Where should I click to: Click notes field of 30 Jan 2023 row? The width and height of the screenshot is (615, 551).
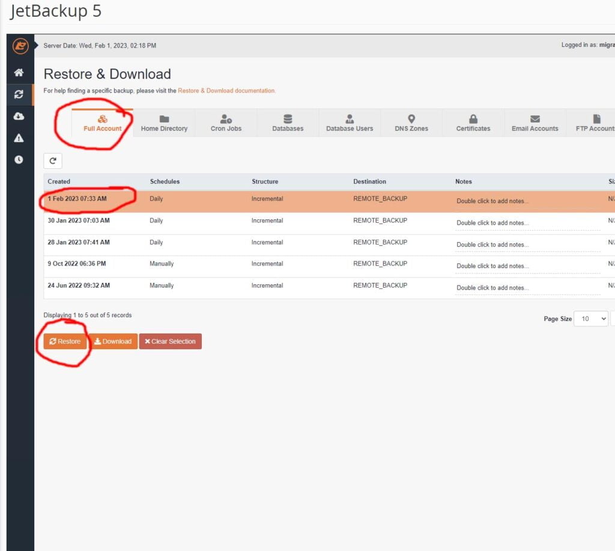pyautogui.click(x=527, y=223)
